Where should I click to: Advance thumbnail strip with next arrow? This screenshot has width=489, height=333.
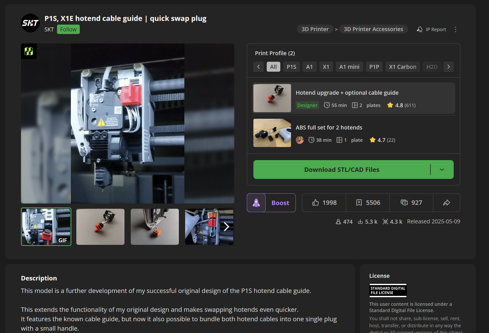(x=226, y=227)
